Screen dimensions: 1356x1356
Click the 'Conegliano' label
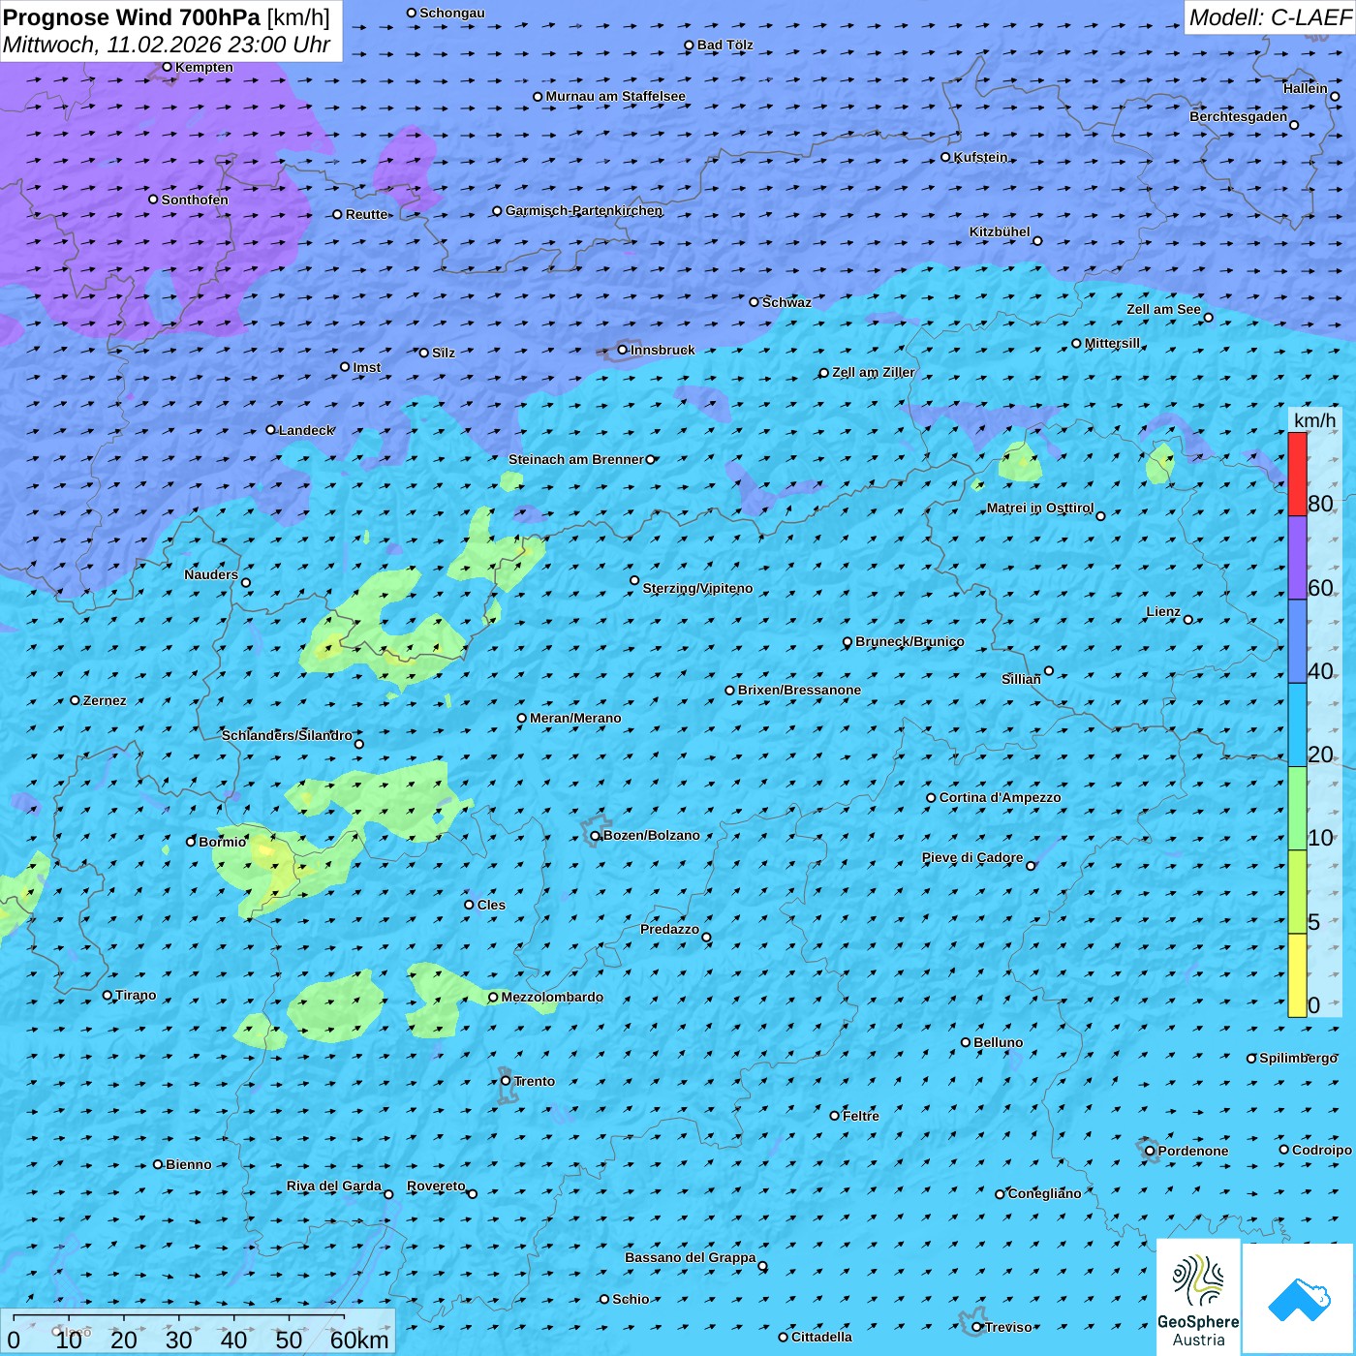[1045, 1193]
